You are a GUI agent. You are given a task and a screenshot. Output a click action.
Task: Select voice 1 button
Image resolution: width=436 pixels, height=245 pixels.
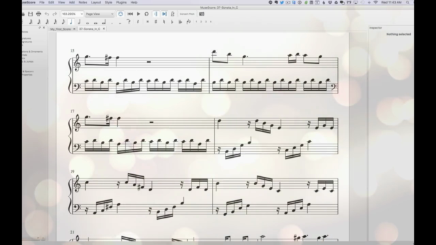pos(196,22)
